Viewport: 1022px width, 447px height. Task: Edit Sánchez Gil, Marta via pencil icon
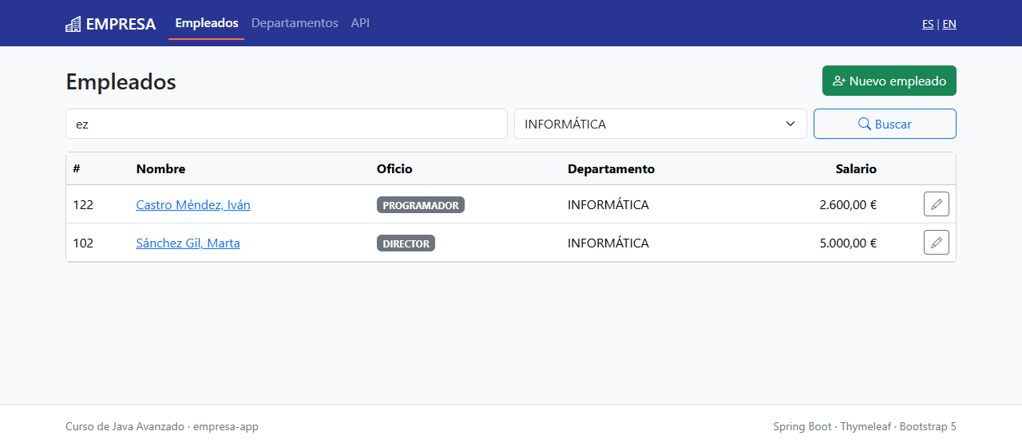937,243
